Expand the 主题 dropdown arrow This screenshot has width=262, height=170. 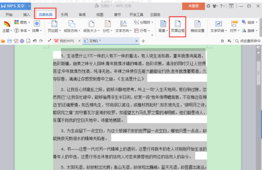click(11, 31)
